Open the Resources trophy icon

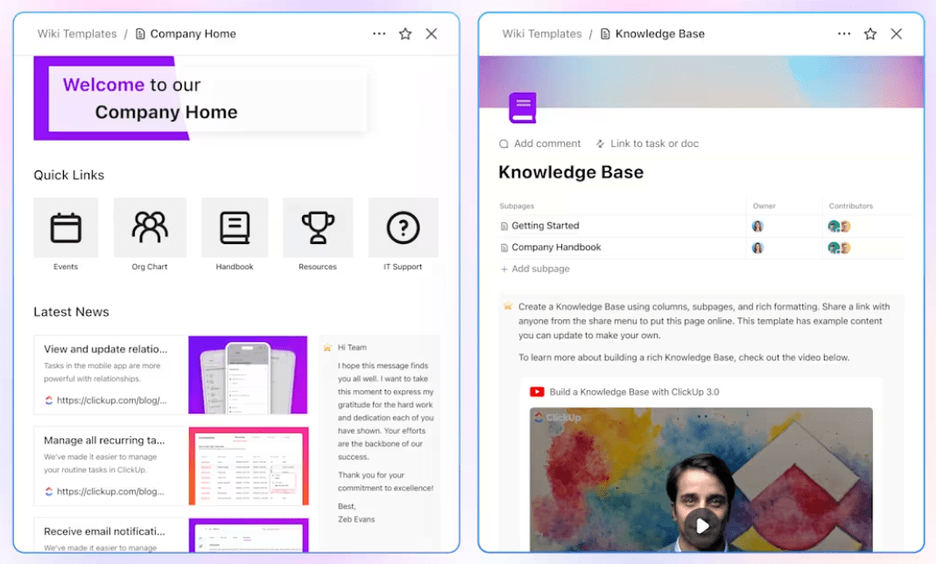[x=318, y=227]
